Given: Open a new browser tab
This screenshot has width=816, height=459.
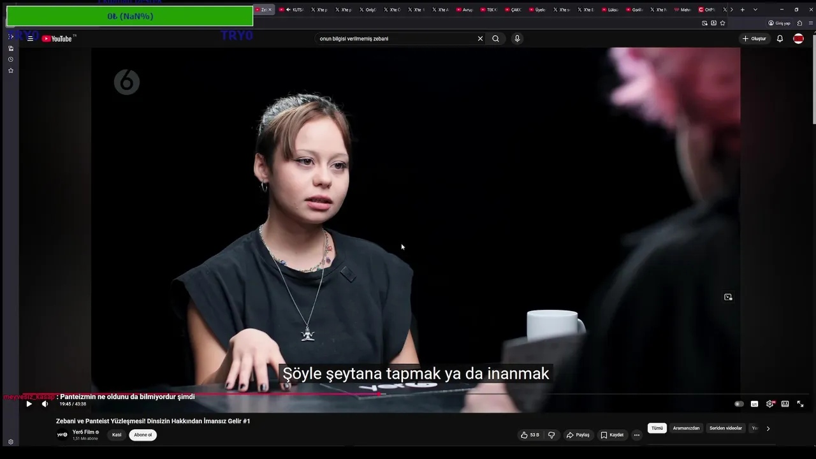Looking at the screenshot, I should (x=742, y=10).
